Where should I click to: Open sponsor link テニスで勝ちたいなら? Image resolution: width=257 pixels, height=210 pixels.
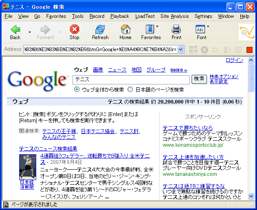click(188, 128)
